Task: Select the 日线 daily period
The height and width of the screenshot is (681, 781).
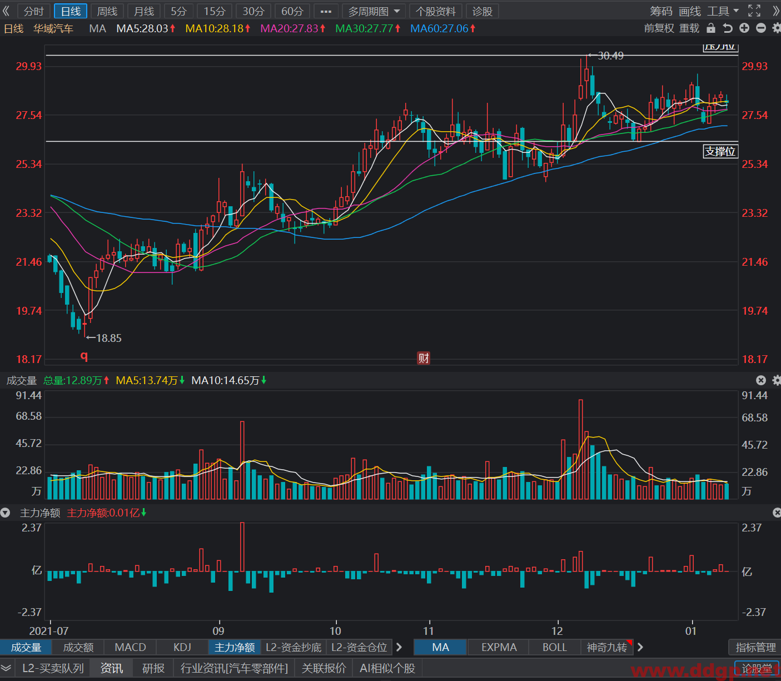Action: [x=71, y=11]
